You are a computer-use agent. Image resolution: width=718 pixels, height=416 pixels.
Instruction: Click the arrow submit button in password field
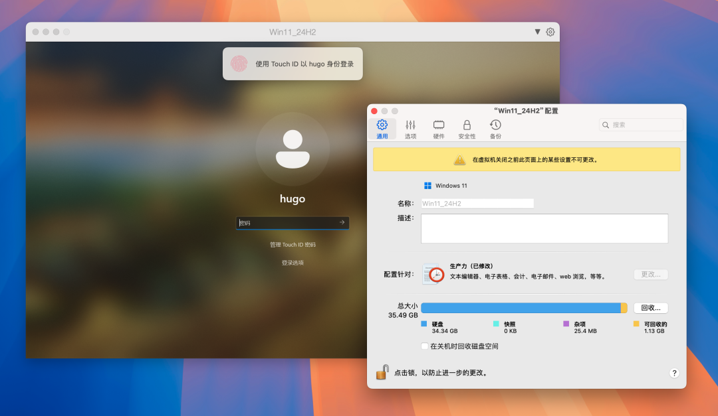(342, 222)
